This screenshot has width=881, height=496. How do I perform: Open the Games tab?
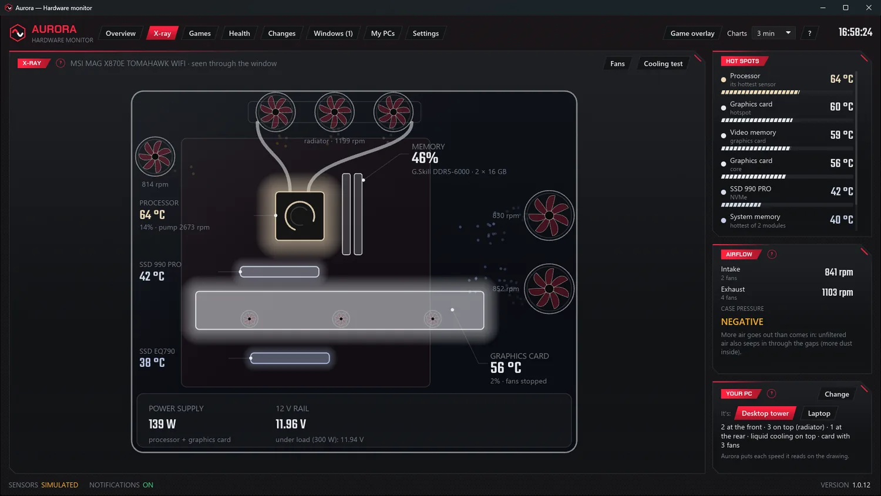click(200, 33)
